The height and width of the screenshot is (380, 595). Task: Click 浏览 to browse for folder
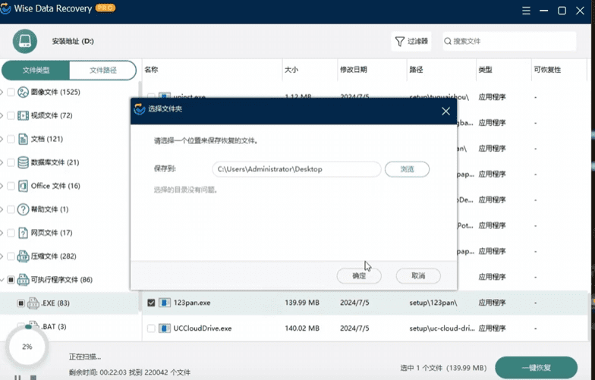pos(407,169)
